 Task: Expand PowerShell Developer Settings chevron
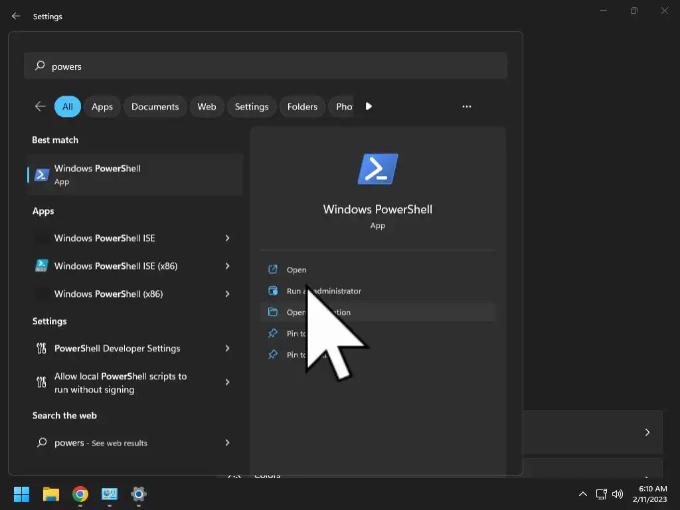click(227, 348)
